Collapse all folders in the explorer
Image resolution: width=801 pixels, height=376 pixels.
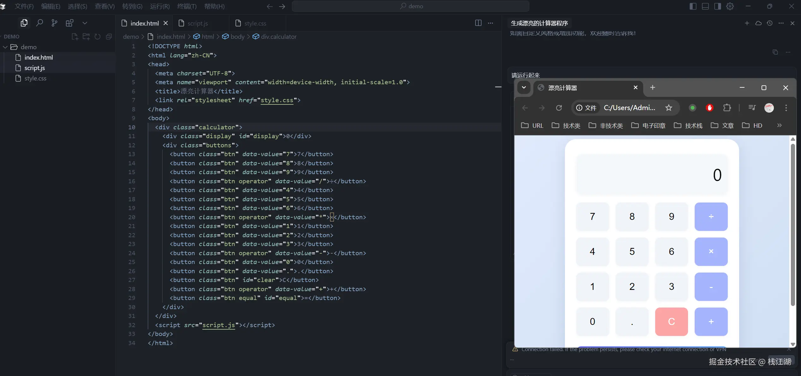click(109, 37)
